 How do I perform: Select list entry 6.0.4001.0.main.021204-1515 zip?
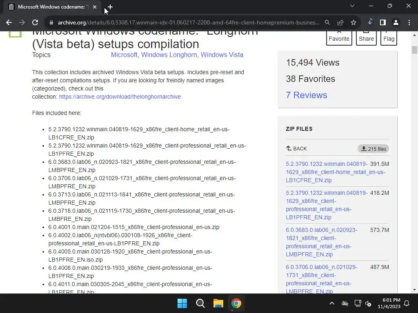coord(134,227)
